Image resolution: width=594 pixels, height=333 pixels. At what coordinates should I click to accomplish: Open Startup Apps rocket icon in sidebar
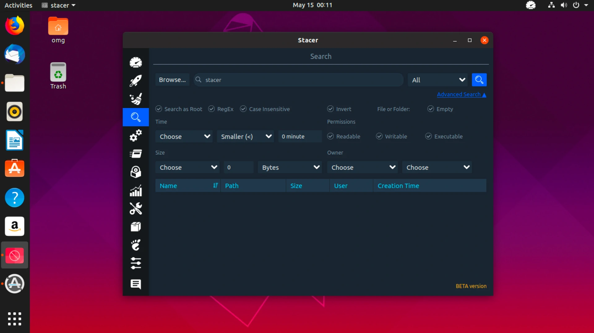(136, 81)
